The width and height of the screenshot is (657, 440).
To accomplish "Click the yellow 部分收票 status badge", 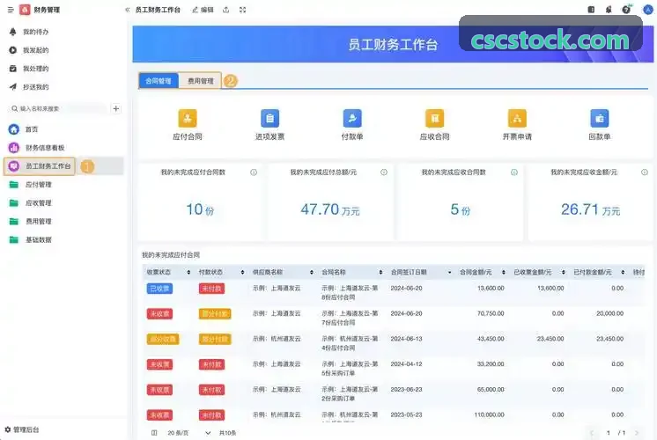I will (x=163, y=339).
